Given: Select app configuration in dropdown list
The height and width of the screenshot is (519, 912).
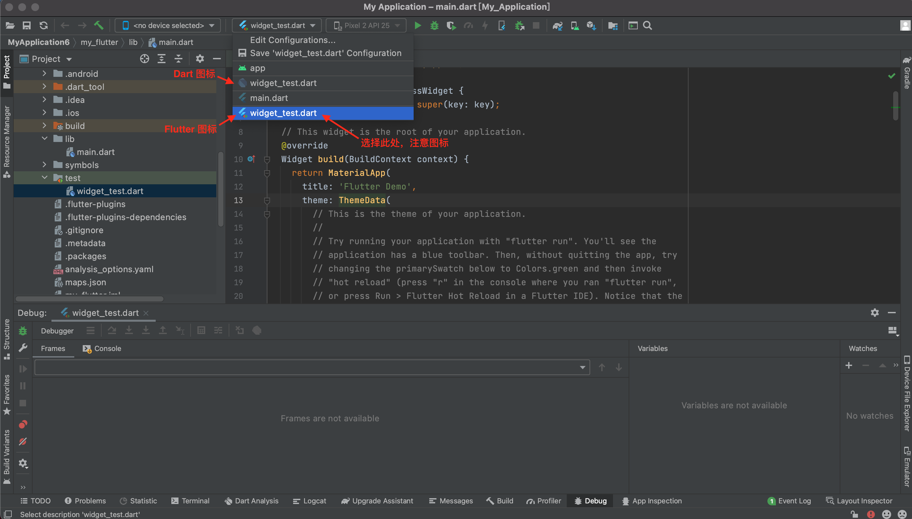Looking at the screenshot, I should [323, 68].
